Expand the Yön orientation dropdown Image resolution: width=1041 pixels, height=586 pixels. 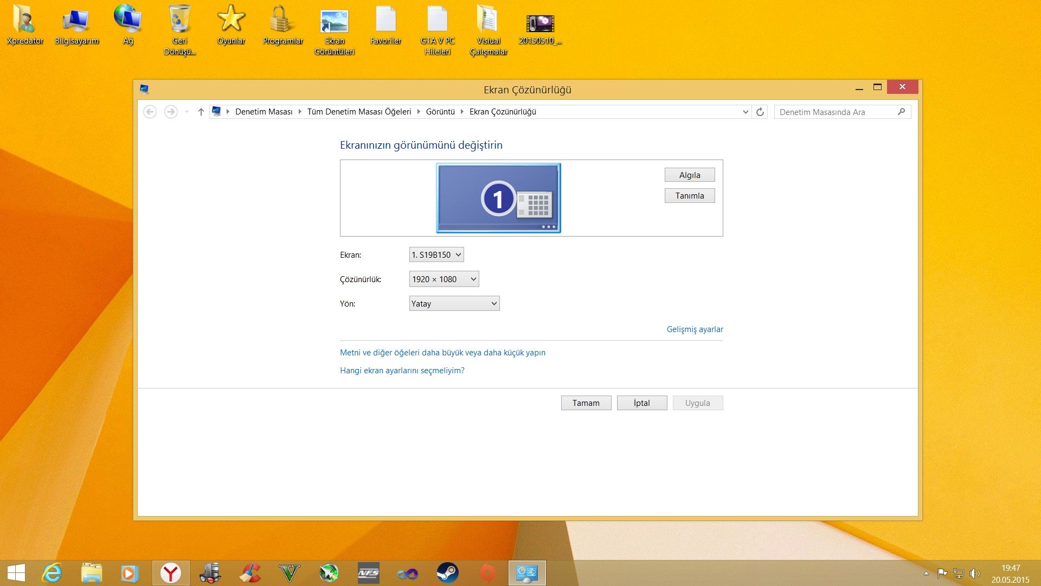pos(454,303)
